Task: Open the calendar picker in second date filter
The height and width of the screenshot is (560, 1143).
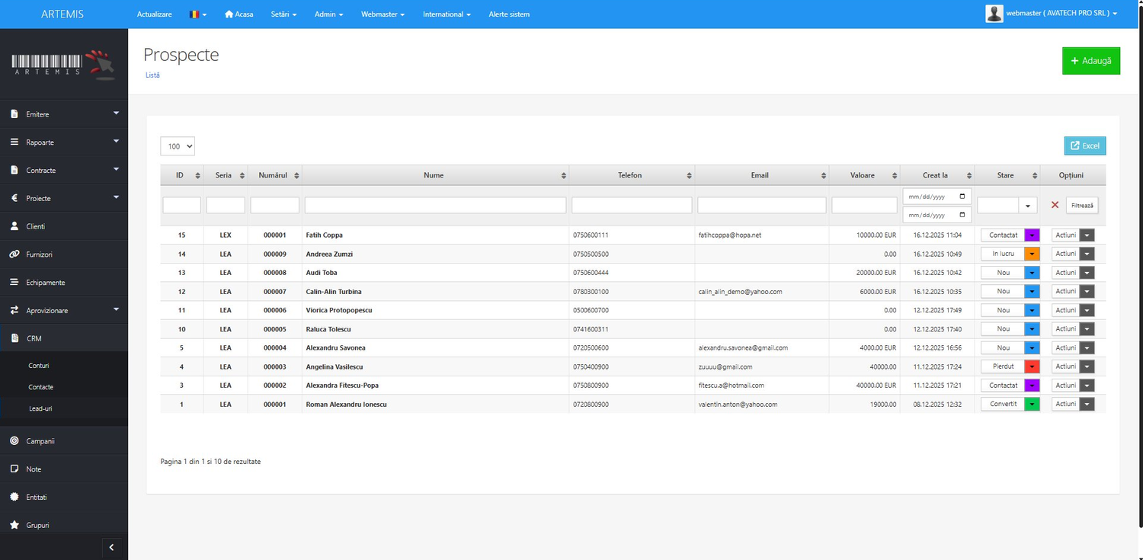Action: (x=962, y=215)
